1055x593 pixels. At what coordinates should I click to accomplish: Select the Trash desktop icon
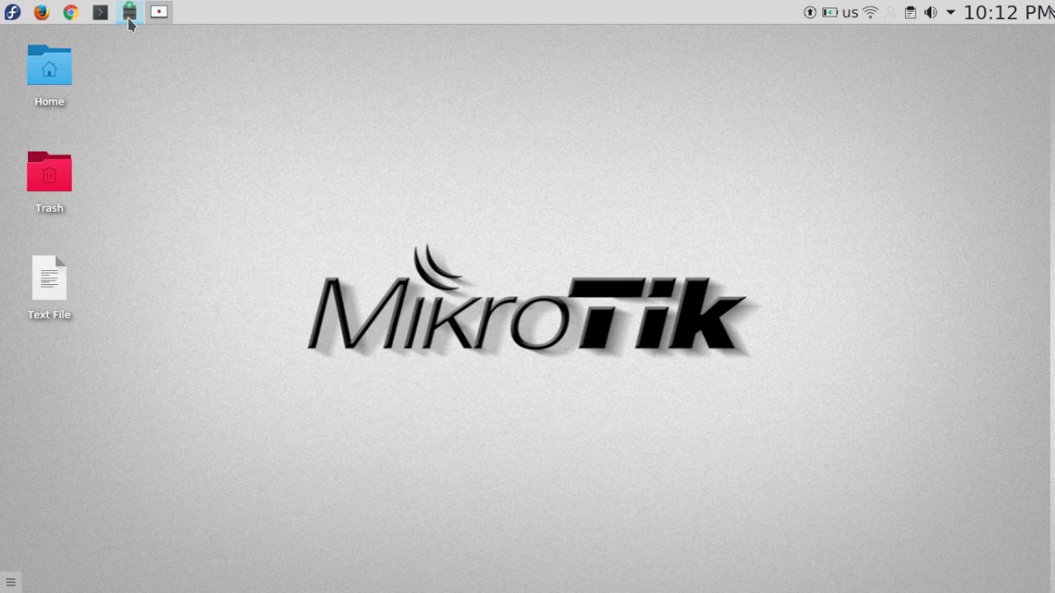tap(49, 182)
